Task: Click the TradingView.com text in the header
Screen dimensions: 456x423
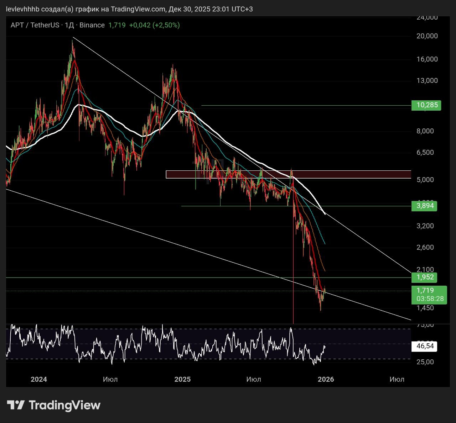Action: pos(138,9)
